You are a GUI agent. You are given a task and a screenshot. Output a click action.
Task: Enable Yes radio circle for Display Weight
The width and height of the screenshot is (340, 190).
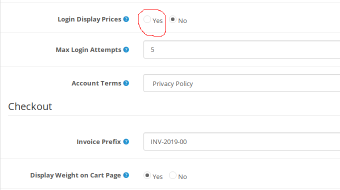(x=147, y=175)
